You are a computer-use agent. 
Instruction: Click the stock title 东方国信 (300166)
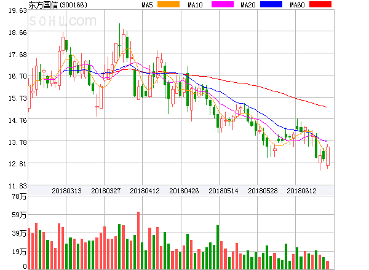tap(58, 5)
